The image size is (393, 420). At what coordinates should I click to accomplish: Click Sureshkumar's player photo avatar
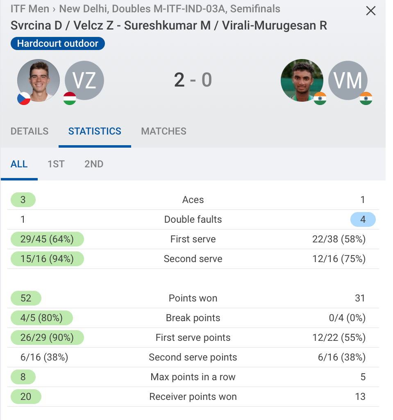pyautogui.click(x=302, y=80)
